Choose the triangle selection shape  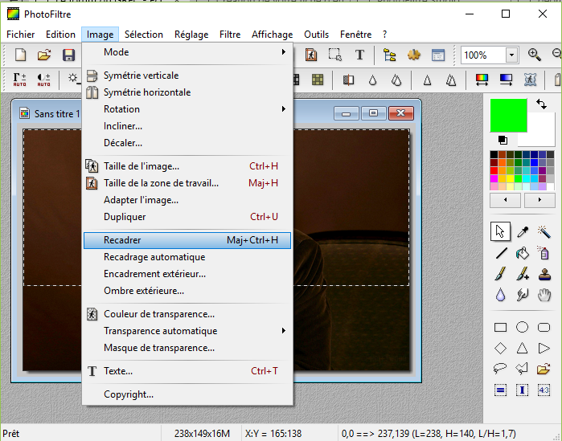[522, 348]
